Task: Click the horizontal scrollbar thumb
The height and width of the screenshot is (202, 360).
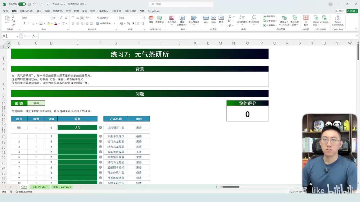Action: coord(231,187)
